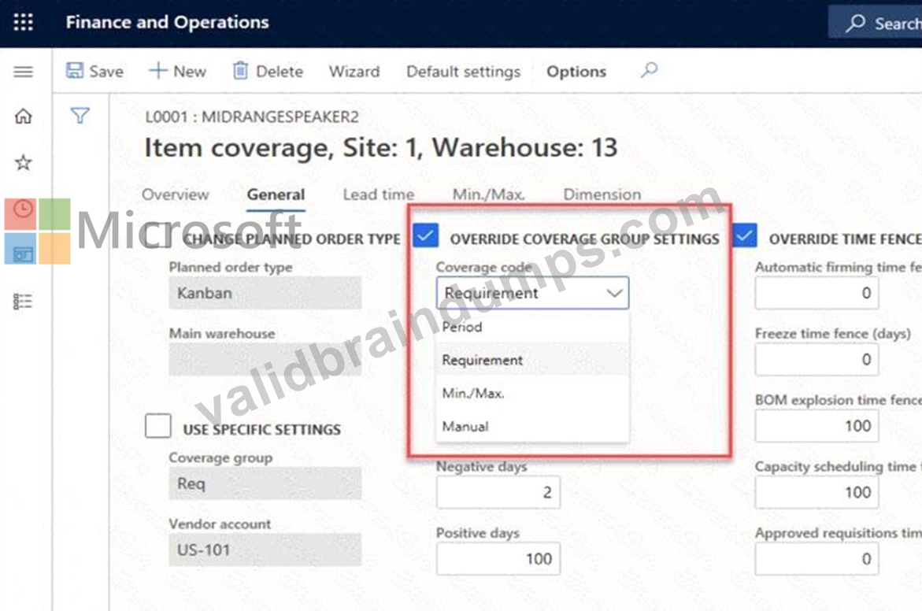The image size is (922, 611).
Task: Click Coverage group field Req
Action: click(265, 483)
